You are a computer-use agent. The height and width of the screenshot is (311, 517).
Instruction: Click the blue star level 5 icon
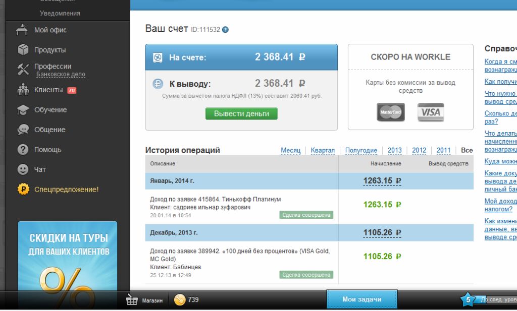coord(468,300)
